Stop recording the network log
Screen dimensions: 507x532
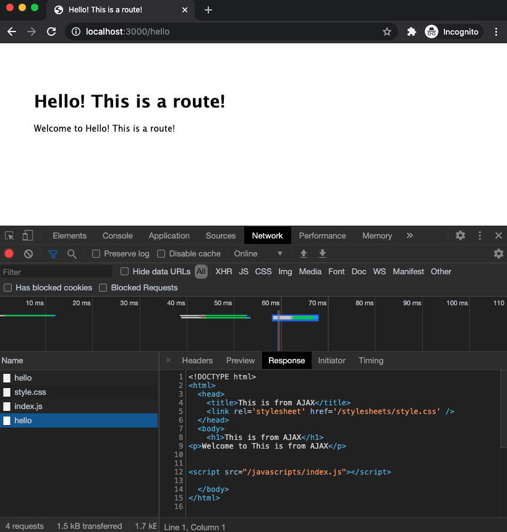click(9, 253)
